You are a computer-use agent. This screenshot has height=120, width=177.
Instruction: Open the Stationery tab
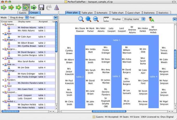[149, 13]
